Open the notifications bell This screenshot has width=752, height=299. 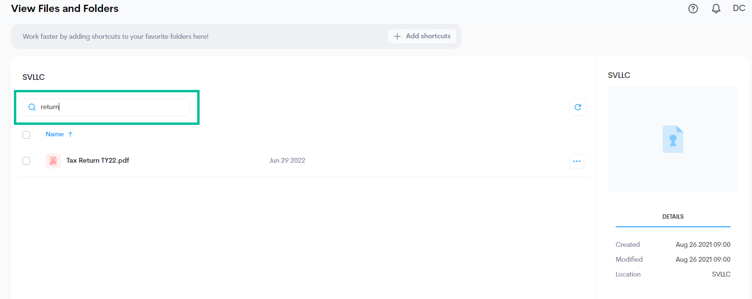click(x=716, y=9)
